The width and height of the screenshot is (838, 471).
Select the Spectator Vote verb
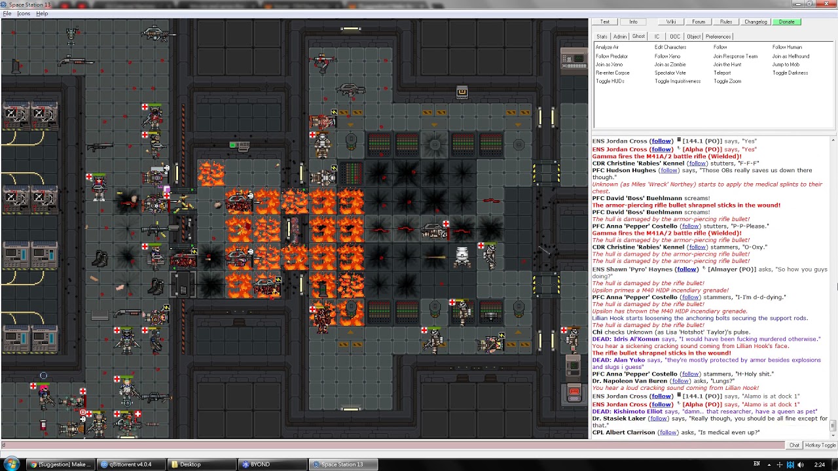pyautogui.click(x=670, y=73)
